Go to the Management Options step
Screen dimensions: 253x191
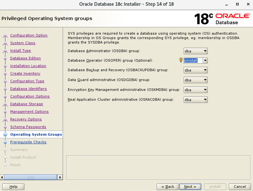(29, 112)
